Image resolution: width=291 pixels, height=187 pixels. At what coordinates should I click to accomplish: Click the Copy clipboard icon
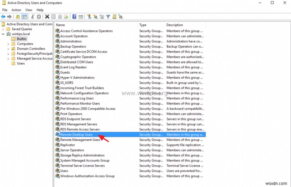coord(39,17)
